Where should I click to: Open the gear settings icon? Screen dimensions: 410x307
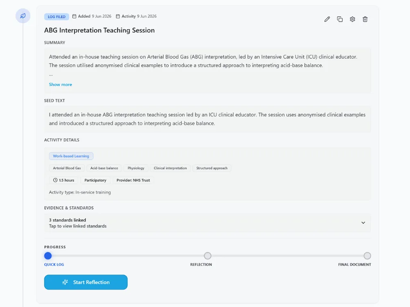click(353, 19)
